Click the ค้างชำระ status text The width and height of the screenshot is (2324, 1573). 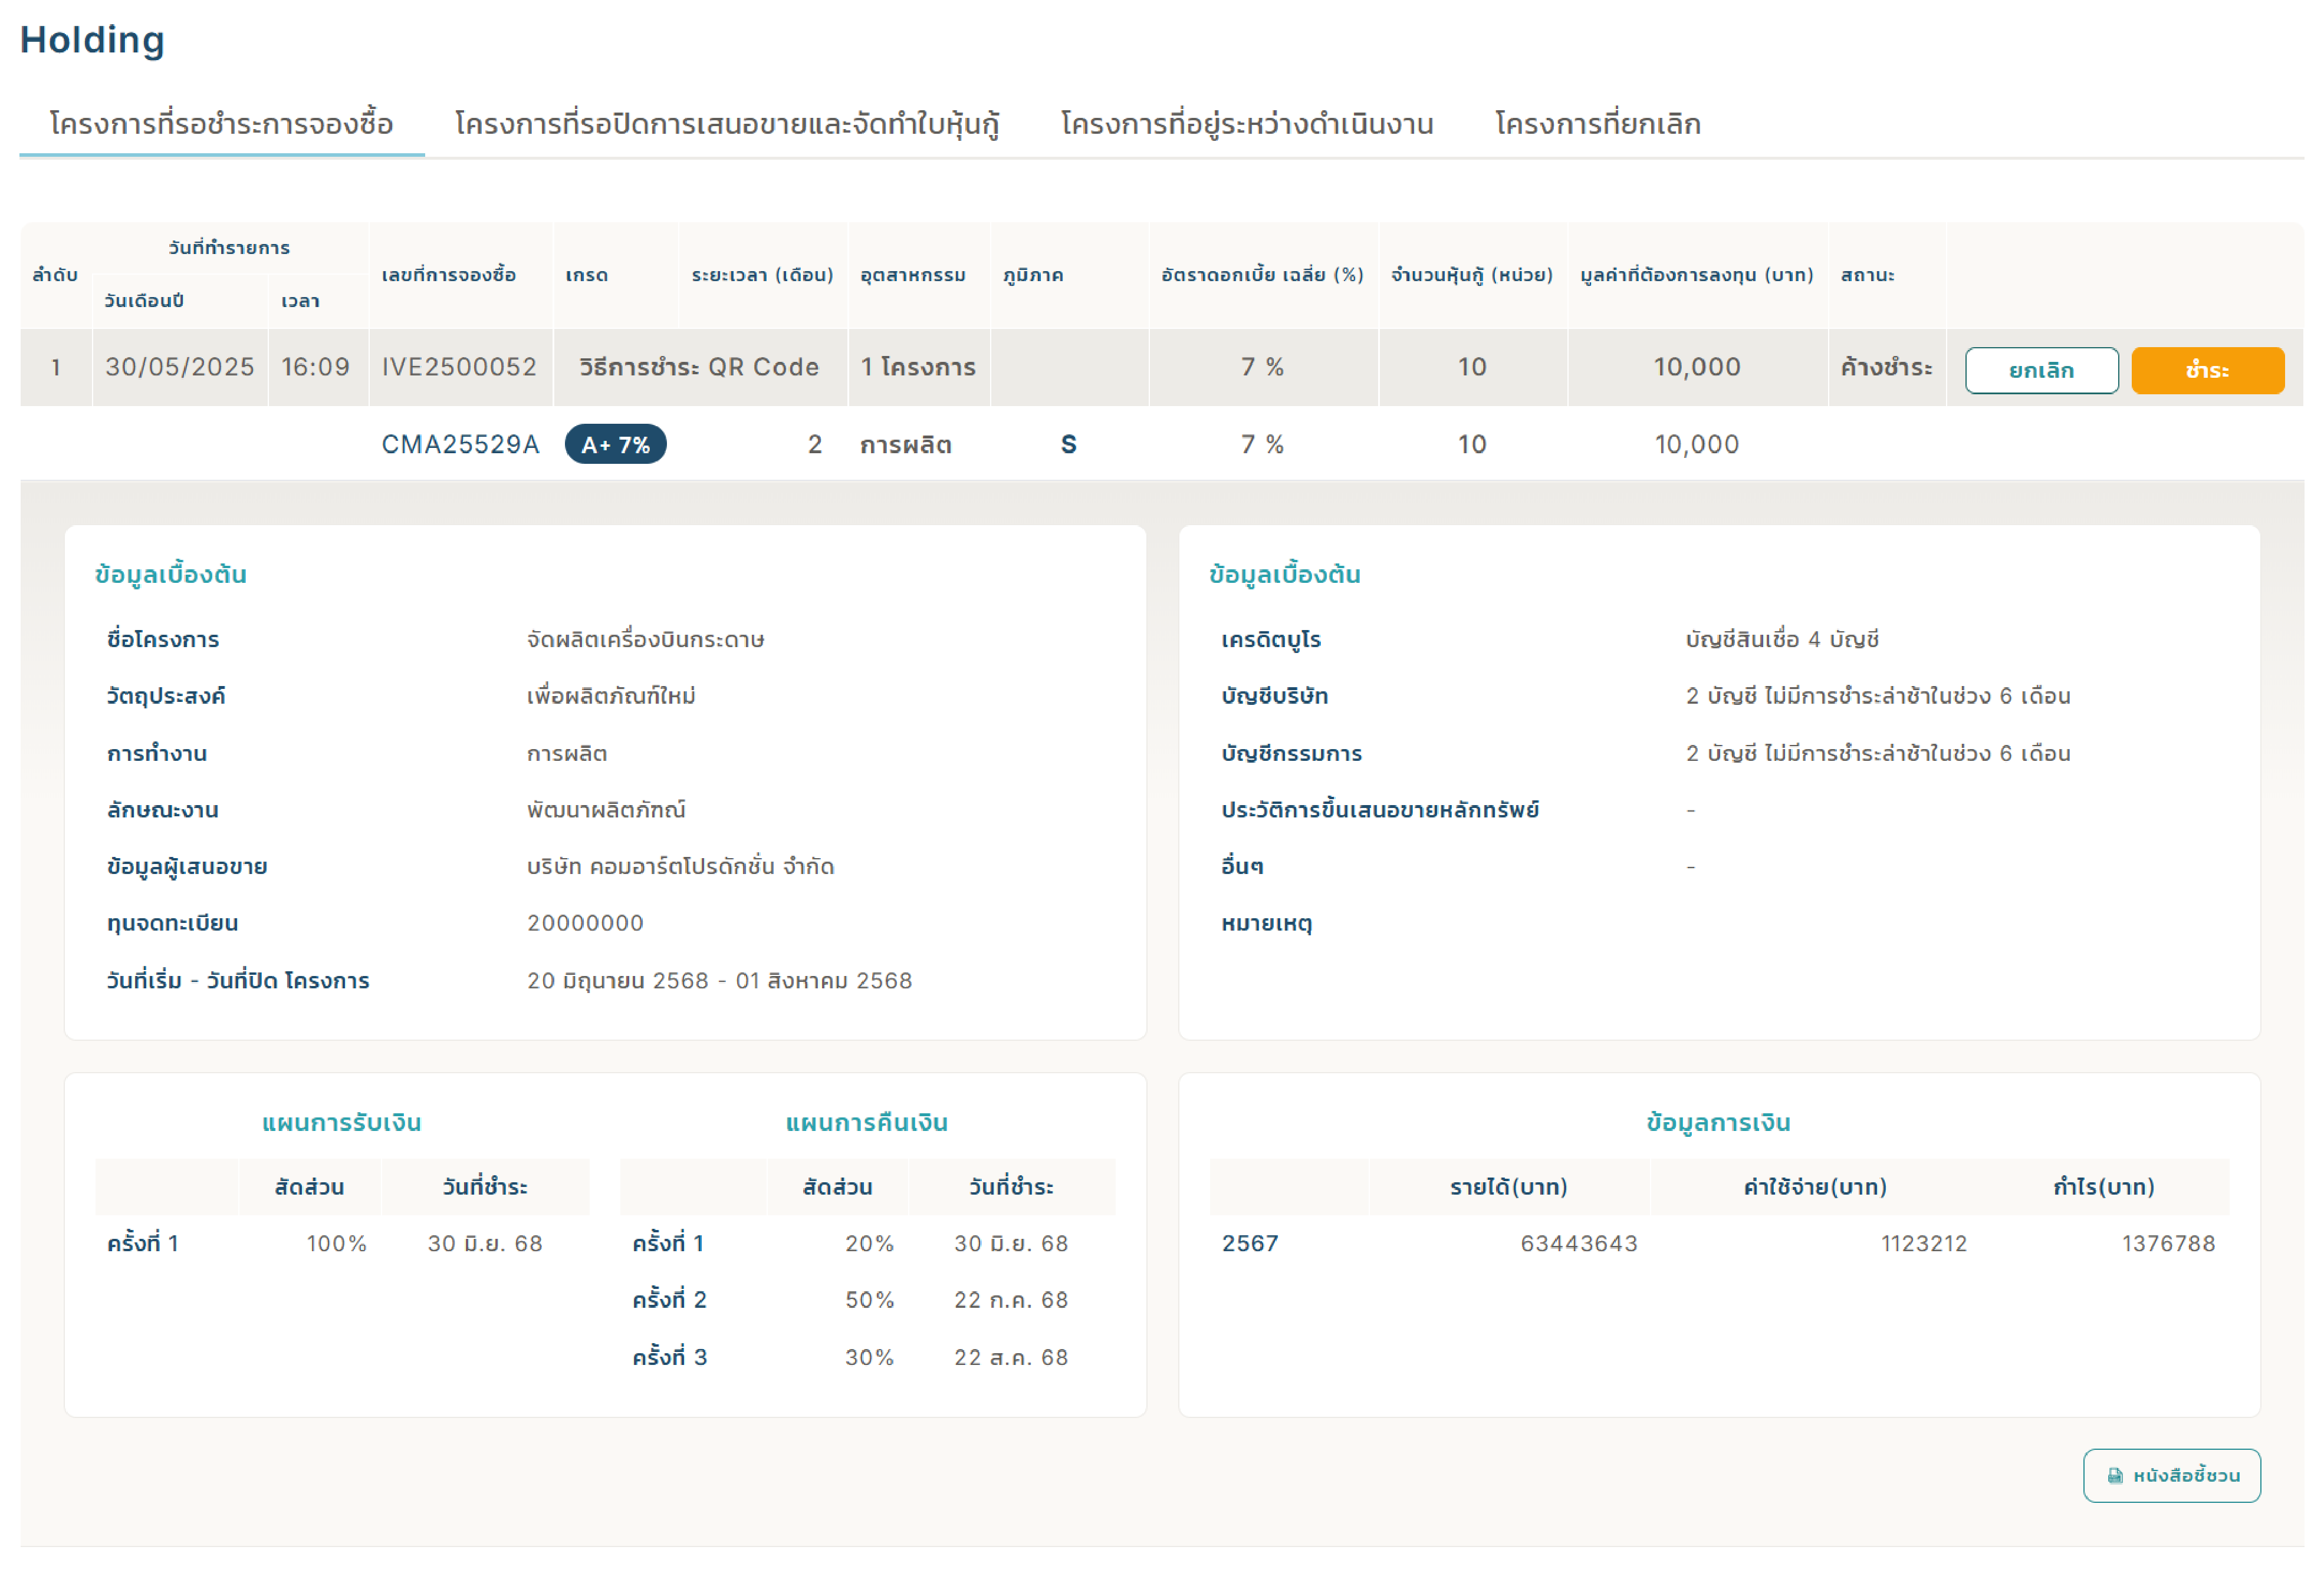click(x=1886, y=367)
